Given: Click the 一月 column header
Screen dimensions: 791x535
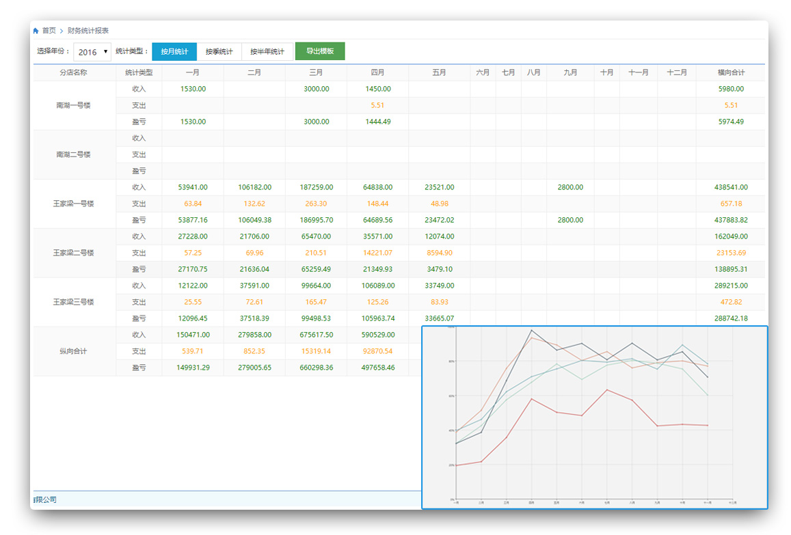Looking at the screenshot, I should tap(193, 72).
